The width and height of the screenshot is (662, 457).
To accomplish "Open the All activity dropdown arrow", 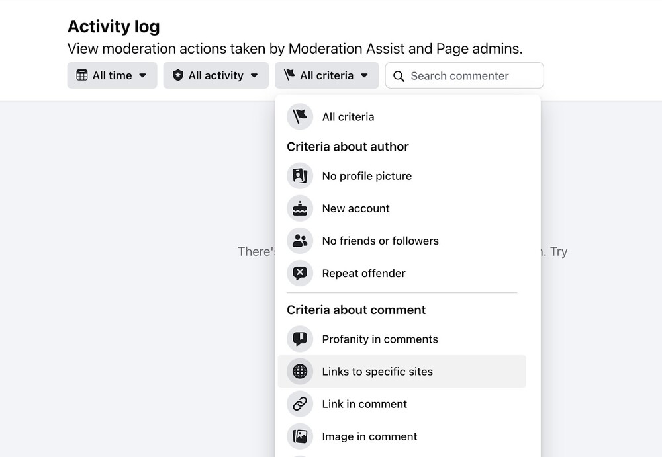I will 254,75.
